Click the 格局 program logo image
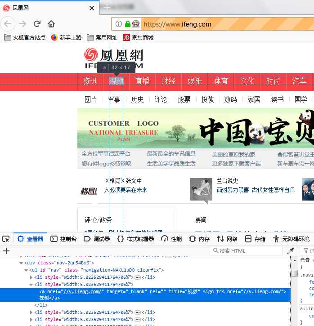Image resolution: width=314 pixels, height=326 pixels. pyautogui.click(x=89, y=191)
